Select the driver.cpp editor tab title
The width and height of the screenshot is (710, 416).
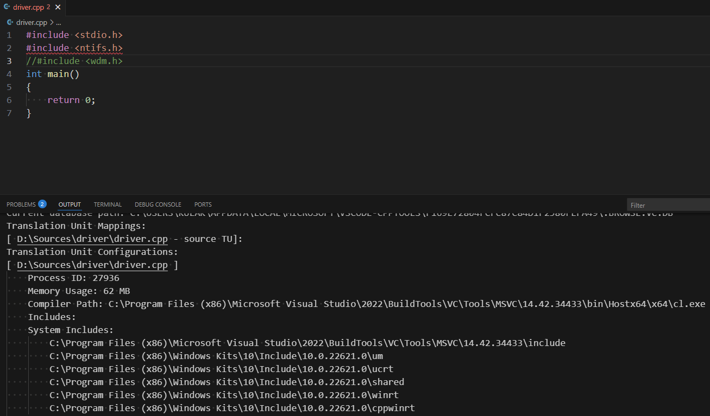tap(28, 8)
